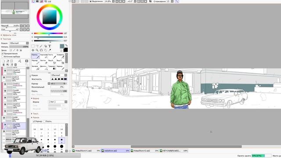
Task: Select the lasso selection tool
Action: 37,46
